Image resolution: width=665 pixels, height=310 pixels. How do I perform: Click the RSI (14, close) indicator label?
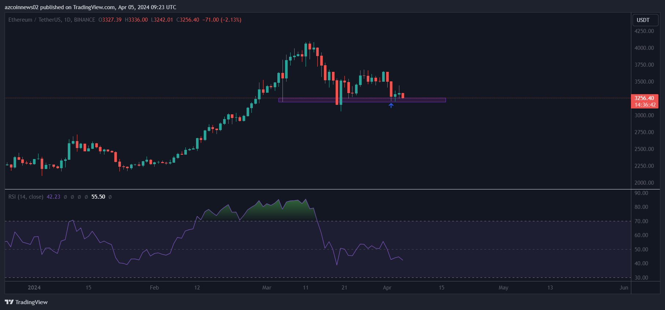(26, 197)
